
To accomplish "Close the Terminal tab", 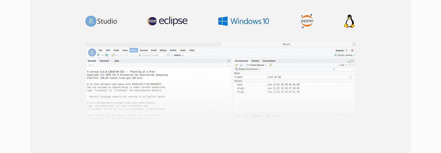I will point(110,61).
